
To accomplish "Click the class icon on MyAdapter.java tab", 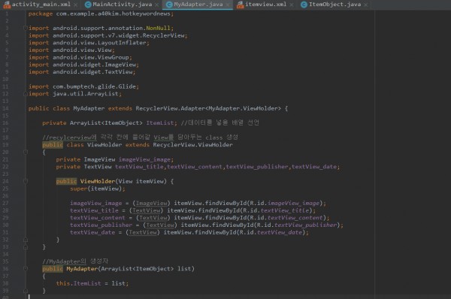I will pyautogui.click(x=169, y=5).
